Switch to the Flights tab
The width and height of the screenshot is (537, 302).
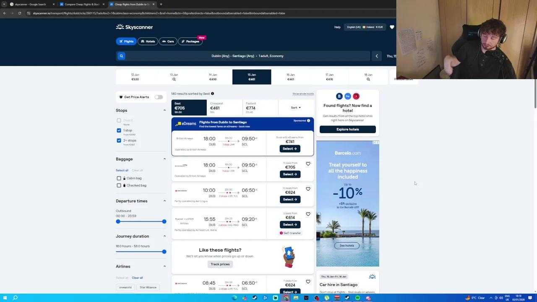click(x=126, y=42)
